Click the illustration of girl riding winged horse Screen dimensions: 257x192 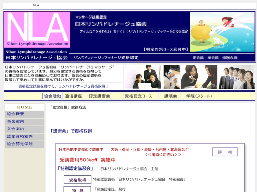(222, 32)
